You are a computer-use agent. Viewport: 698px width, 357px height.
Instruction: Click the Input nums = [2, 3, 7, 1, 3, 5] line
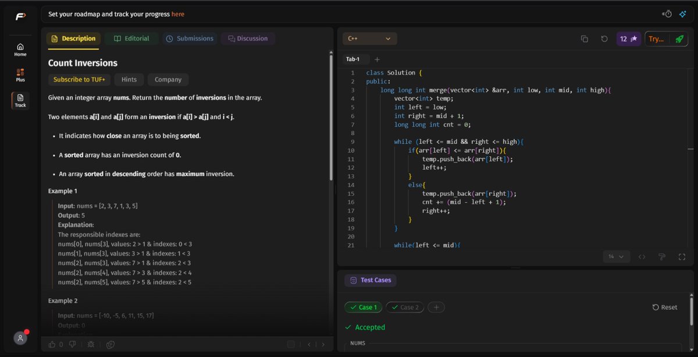98,206
